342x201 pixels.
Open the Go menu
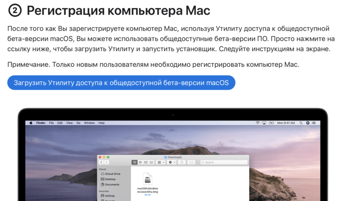pyautogui.click(x=78, y=123)
